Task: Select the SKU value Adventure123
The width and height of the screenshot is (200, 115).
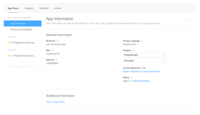Action: (53, 54)
